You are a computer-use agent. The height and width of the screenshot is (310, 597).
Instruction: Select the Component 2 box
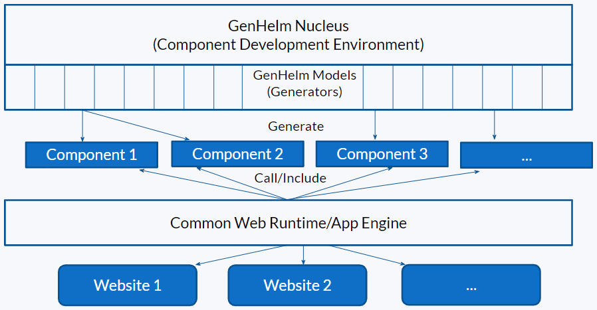click(237, 154)
